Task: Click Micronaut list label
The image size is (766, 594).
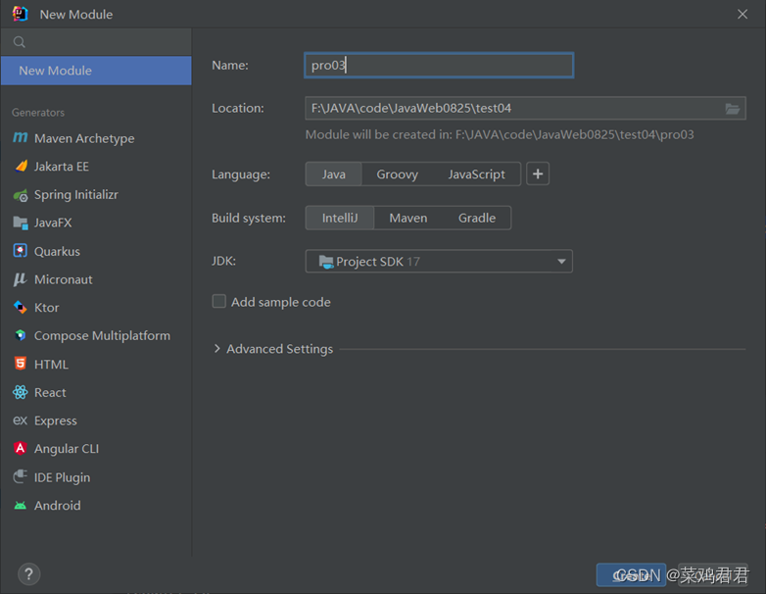Action: pyautogui.click(x=64, y=279)
